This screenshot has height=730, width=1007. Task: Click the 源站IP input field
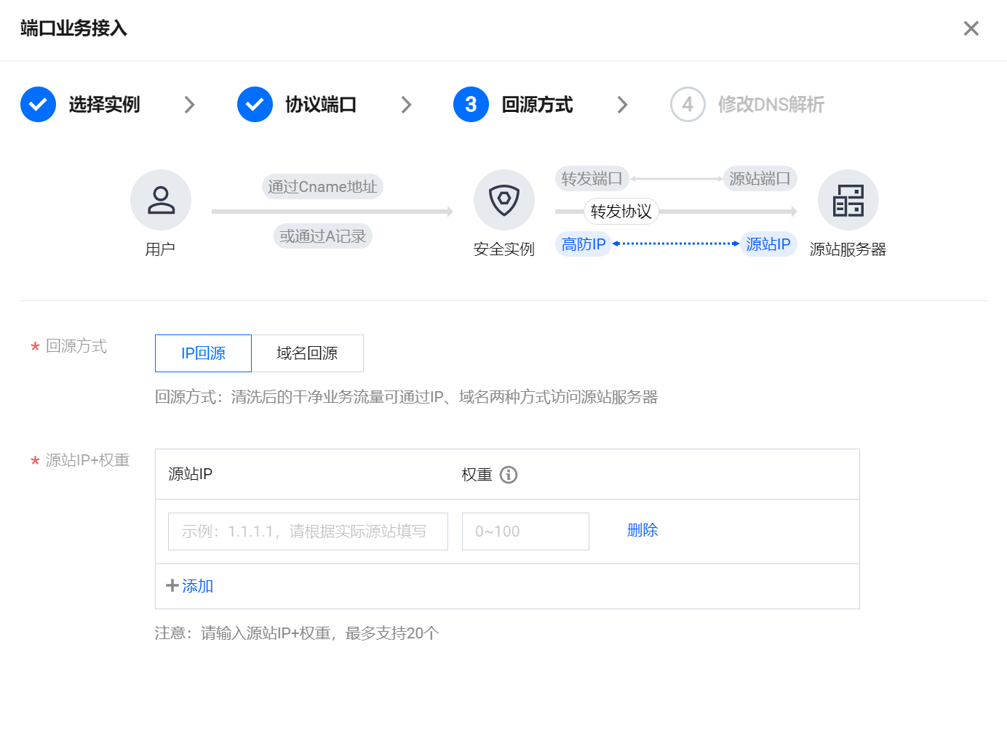pyautogui.click(x=308, y=532)
